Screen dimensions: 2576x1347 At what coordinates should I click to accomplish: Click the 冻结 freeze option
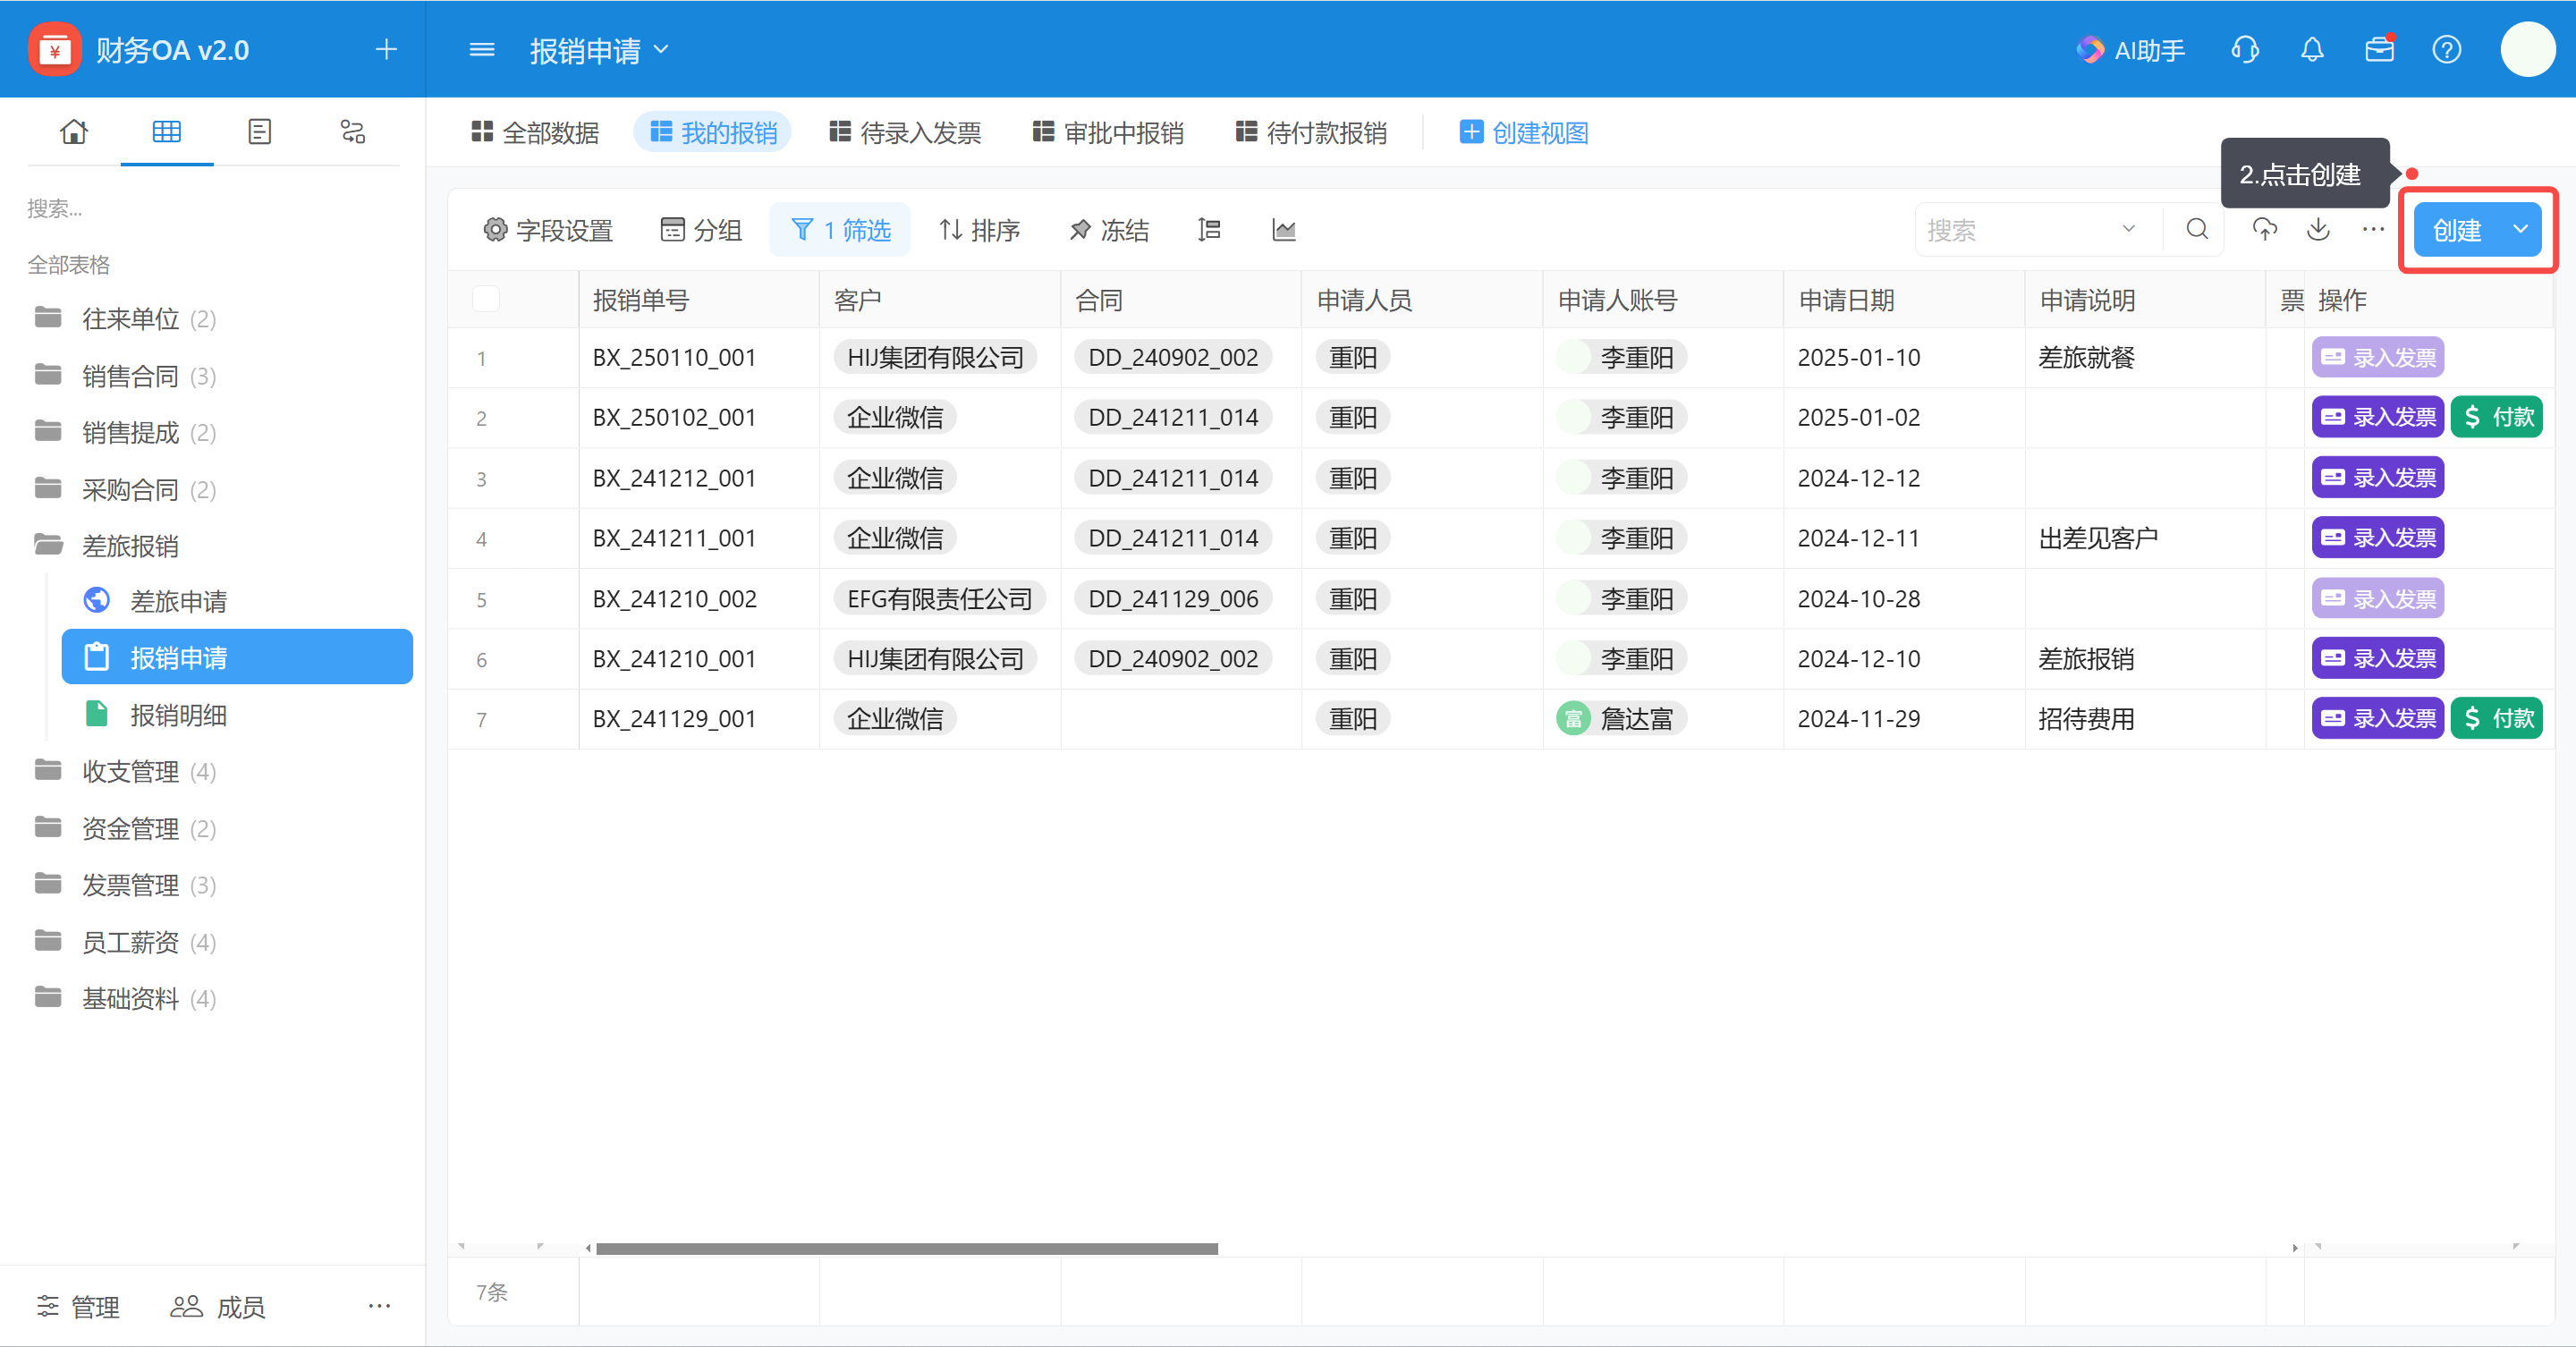tap(1109, 230)
